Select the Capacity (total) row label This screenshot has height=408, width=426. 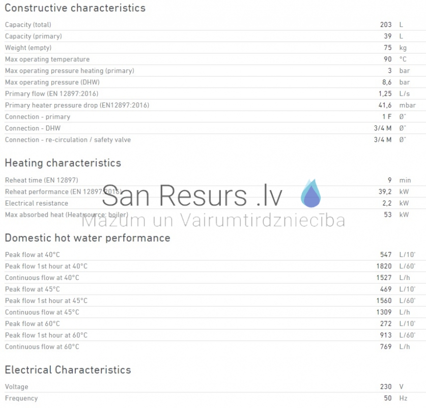[28, 25]
